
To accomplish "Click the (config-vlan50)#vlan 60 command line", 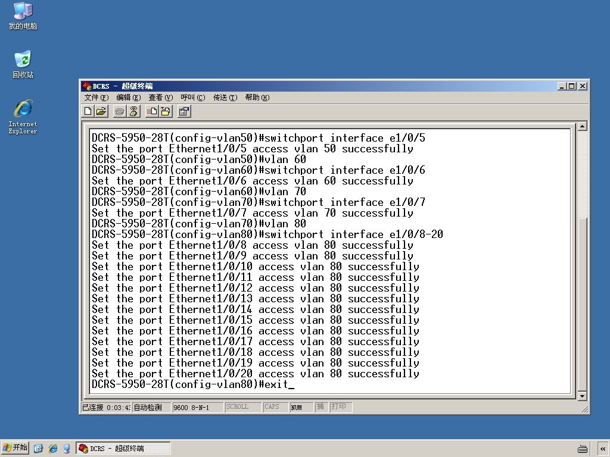I will point(199,159).
